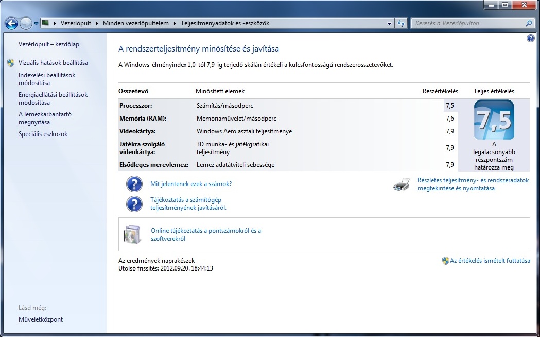Click the Back navigation arrow button
This screenshot has height=337, width=540.
(11, 23)
